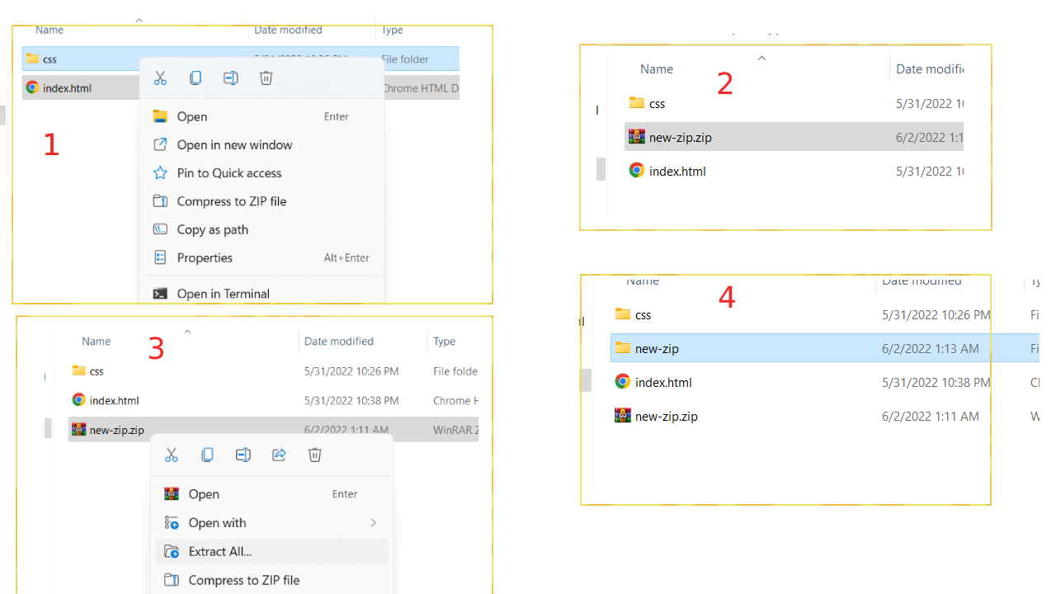This screenshot has height=594, width=1056.
Task: Open Properties from context menu
Action: tap(262, 257)
